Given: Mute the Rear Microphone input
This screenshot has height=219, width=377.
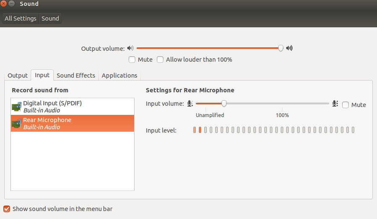Looking at the screenshot, I should point(345,105).
